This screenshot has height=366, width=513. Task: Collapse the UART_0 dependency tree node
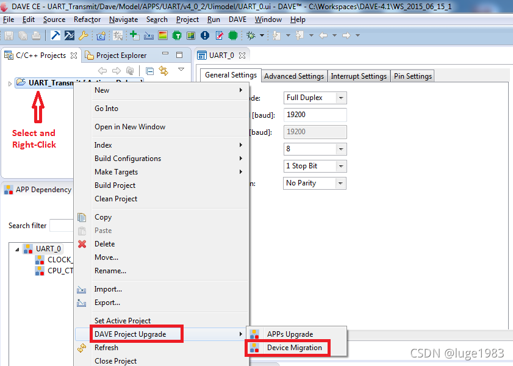17,249
